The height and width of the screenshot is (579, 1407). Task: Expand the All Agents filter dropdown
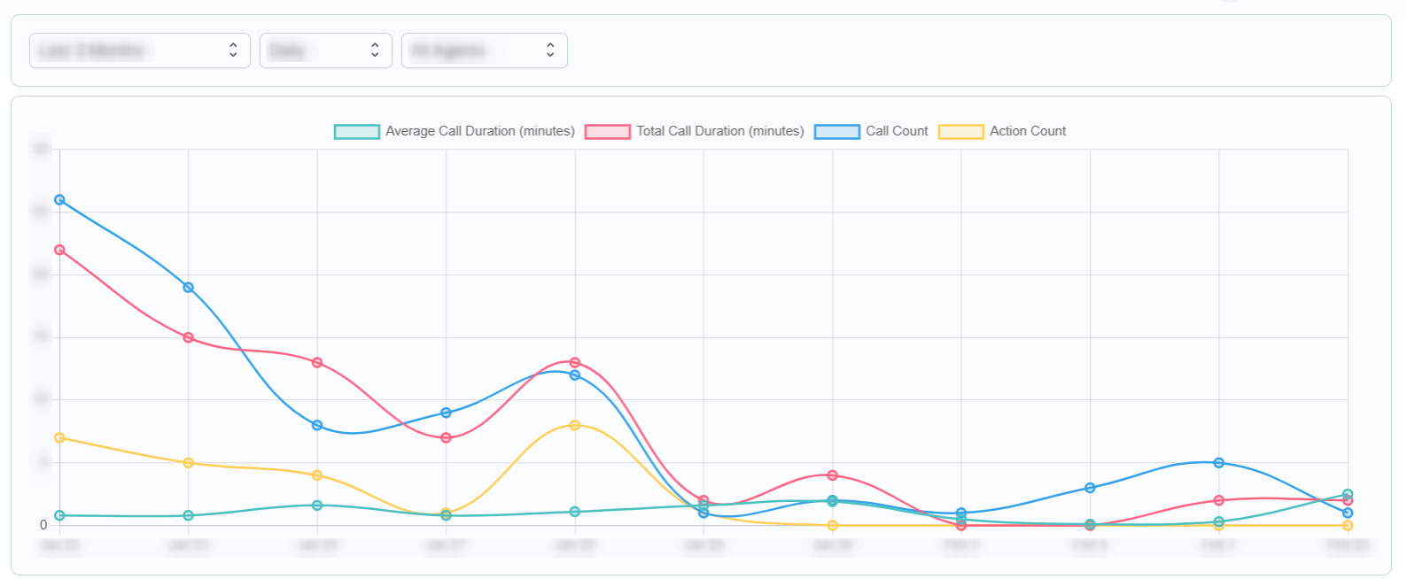point(484,50)
